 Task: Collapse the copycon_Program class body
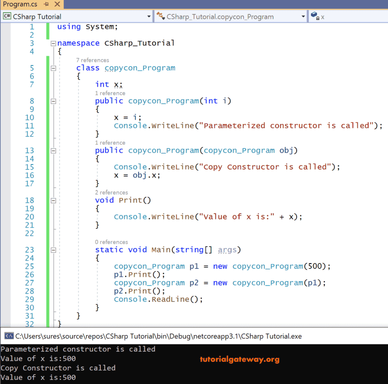click(x=53, y=68)
